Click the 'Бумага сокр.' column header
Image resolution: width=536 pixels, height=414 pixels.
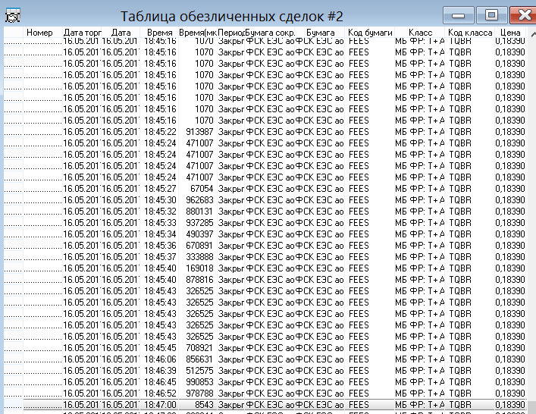coord(270,33)
